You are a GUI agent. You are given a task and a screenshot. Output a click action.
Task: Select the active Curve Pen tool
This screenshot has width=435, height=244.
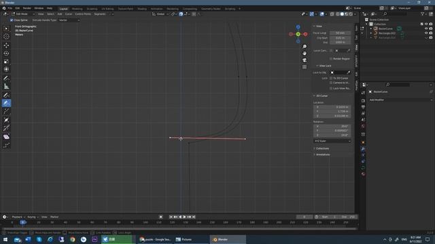(6, 103)
